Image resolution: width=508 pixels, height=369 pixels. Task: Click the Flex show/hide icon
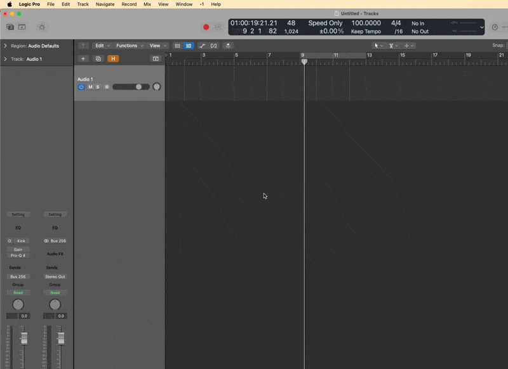(x=214, y=46)
